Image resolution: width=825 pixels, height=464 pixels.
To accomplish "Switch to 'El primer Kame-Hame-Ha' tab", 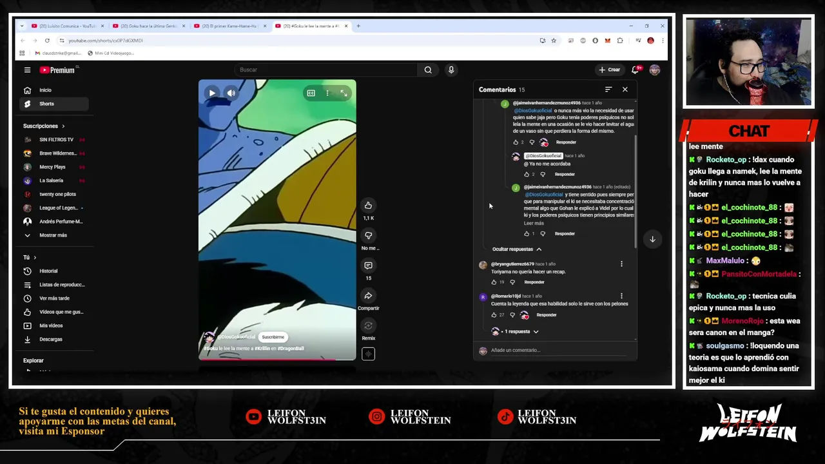I will 229,26.
